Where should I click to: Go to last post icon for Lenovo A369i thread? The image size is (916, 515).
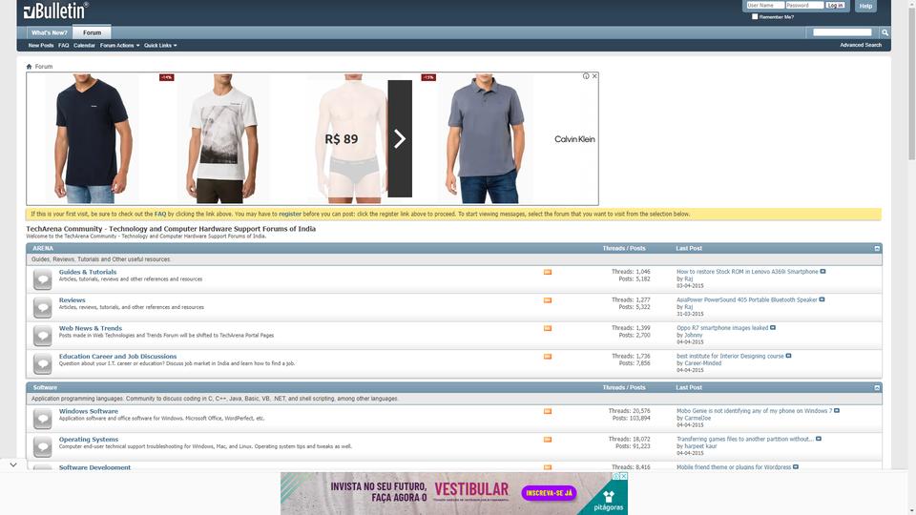point(822,272)
